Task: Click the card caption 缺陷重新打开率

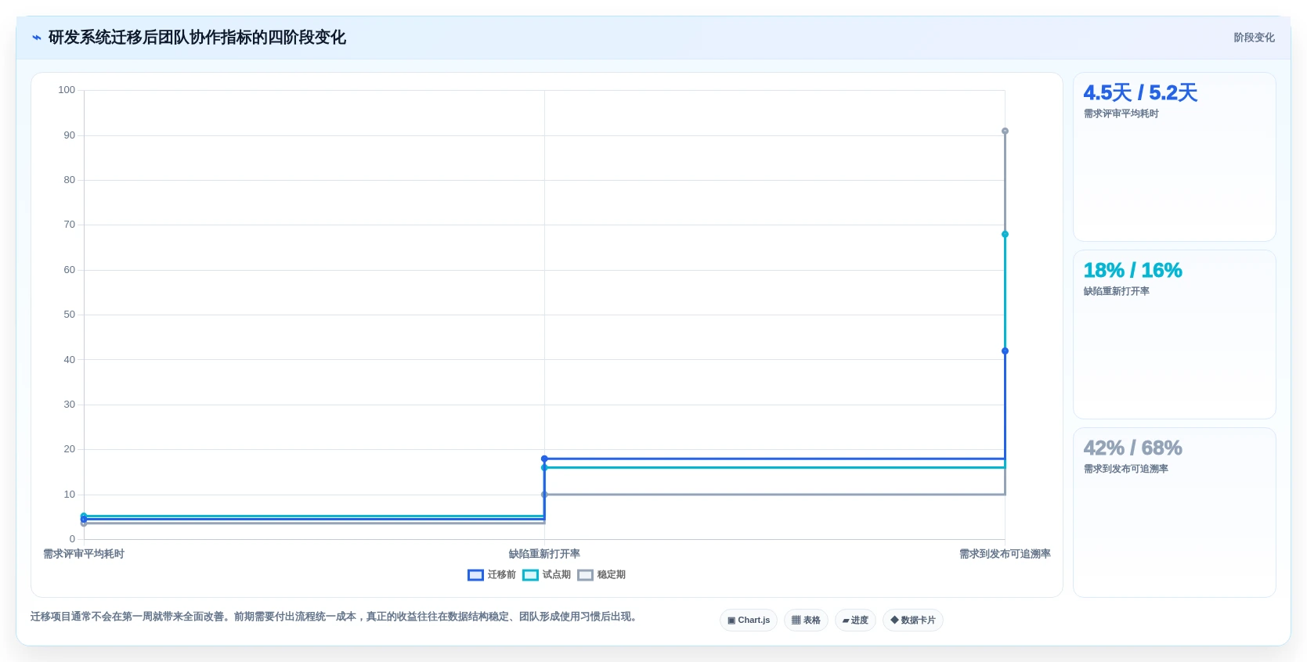Action: 1116,291
